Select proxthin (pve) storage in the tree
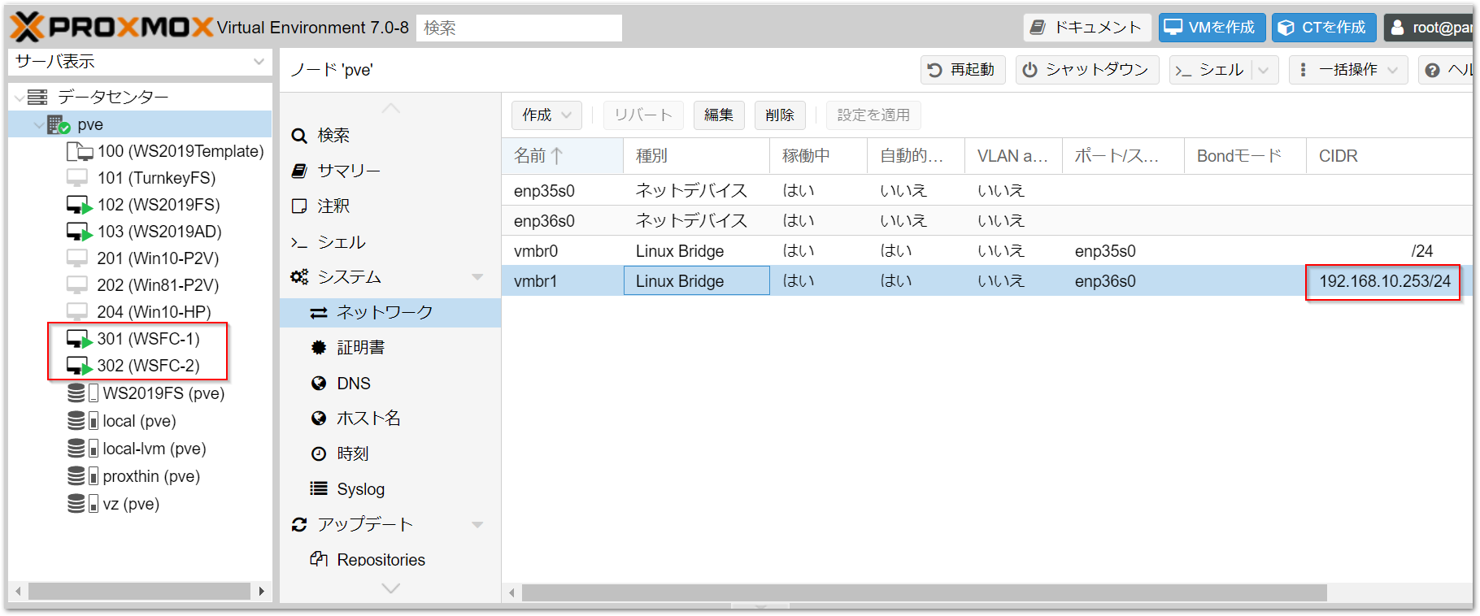The width and height of the screenshot is (1480, 616). [x=151, y=476]
